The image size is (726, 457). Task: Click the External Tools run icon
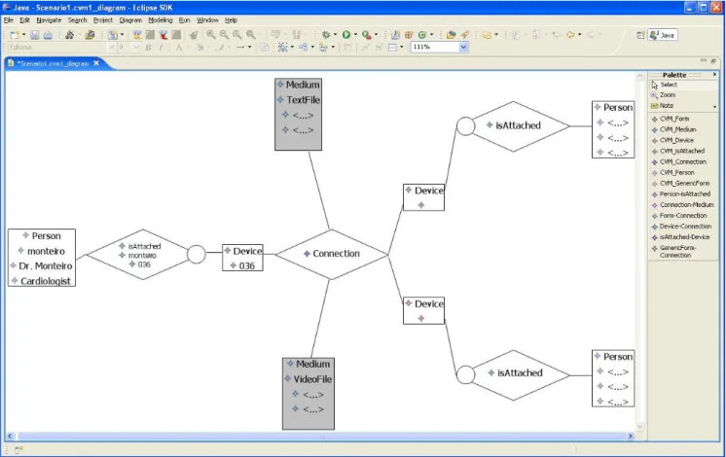[x=366, y=35]
